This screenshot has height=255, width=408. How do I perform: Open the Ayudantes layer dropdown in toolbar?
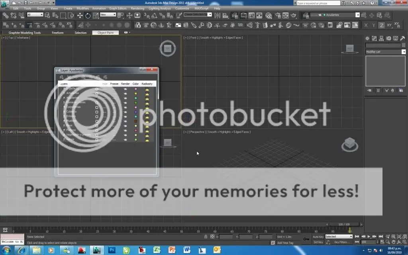(x=357, y=15)
